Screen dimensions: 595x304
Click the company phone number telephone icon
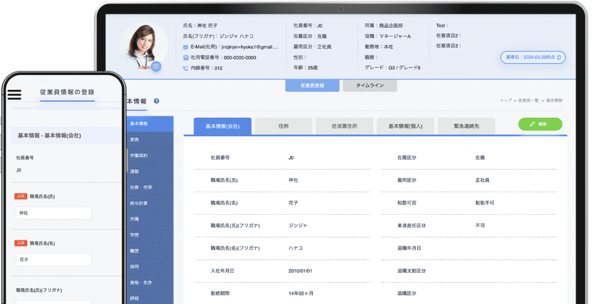point(185,57)
